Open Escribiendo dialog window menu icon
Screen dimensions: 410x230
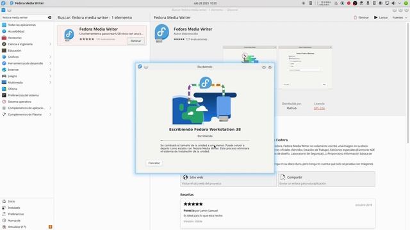point(140,66)
